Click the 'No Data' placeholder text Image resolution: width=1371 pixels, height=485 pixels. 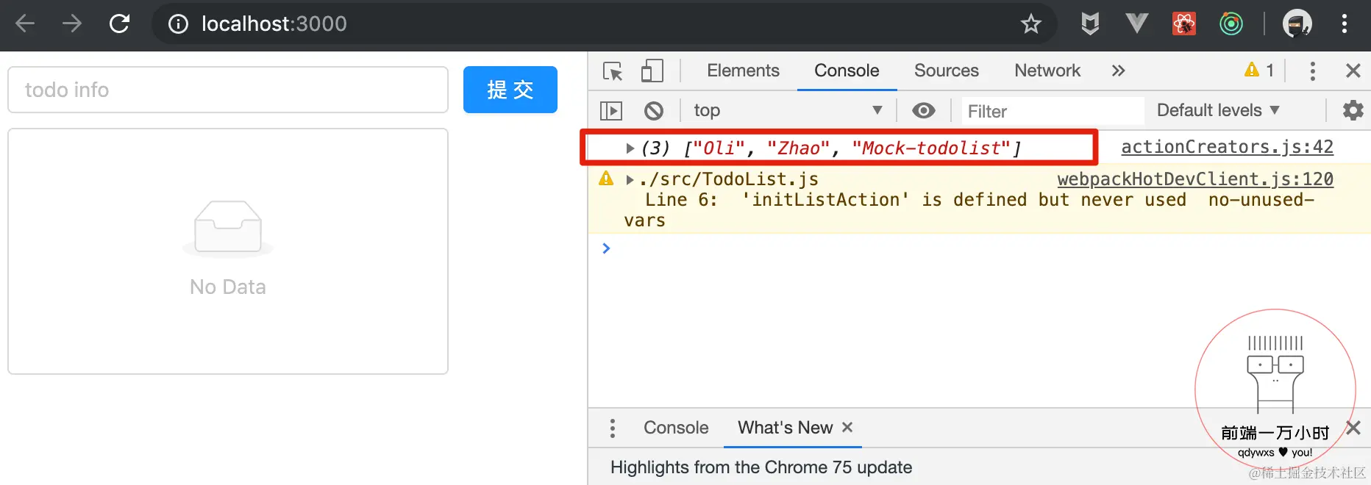(x=228, y=287)
